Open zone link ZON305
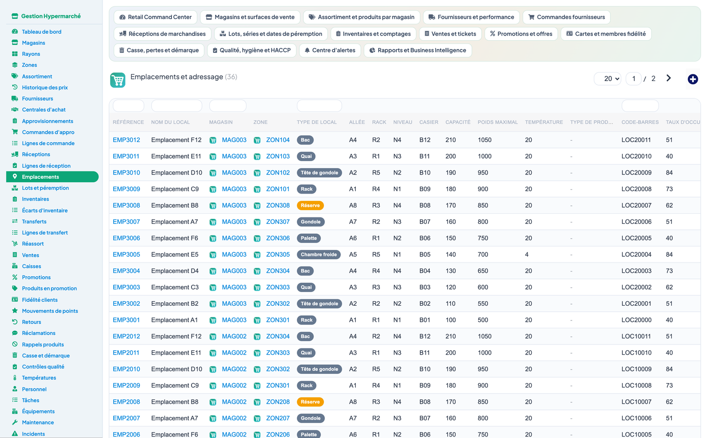 (x=278, y=254)
